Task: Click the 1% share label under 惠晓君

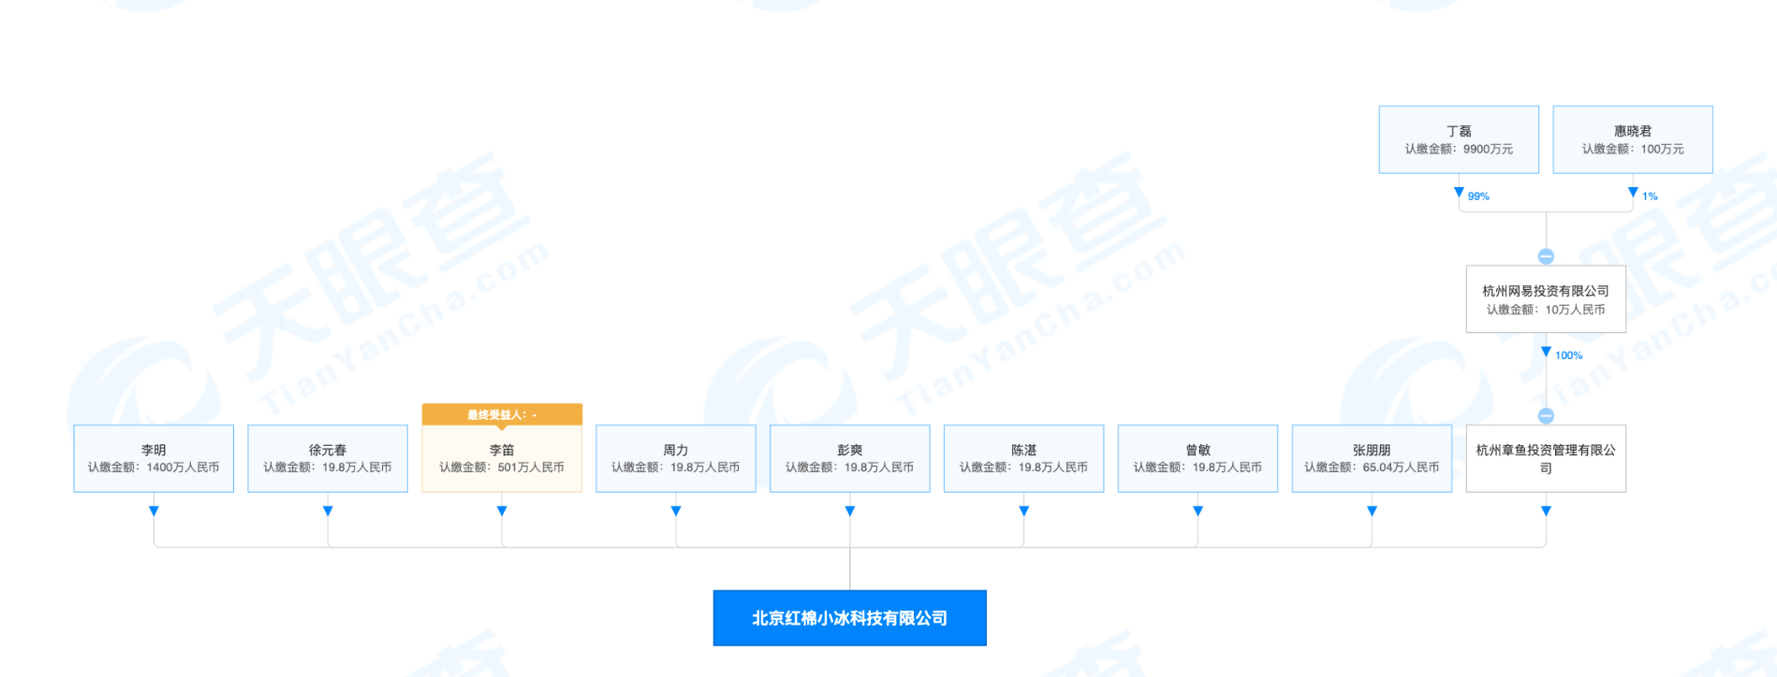Action: pos(1650,196)
